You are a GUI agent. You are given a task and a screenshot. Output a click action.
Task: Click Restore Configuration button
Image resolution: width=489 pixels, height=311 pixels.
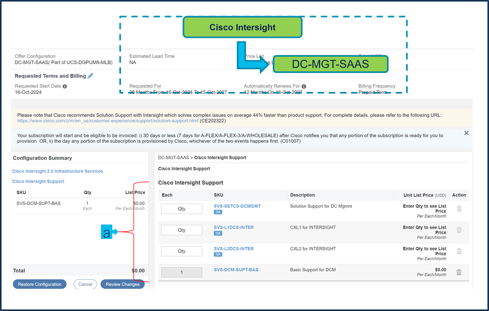40,284
